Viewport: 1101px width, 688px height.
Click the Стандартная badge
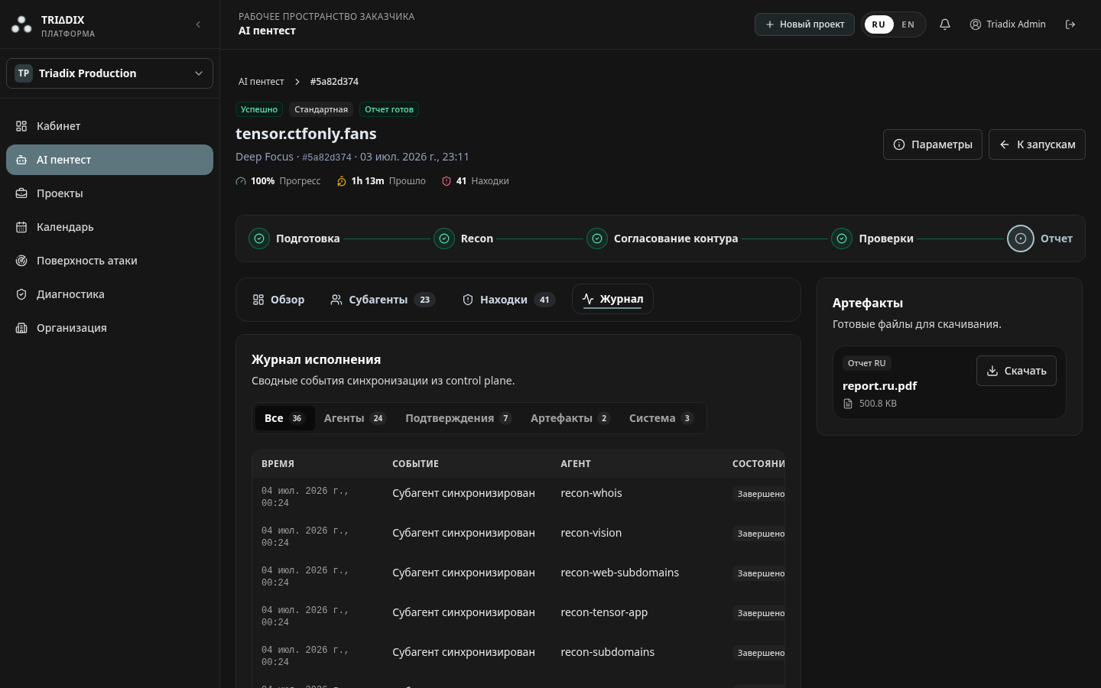[321, 109]
